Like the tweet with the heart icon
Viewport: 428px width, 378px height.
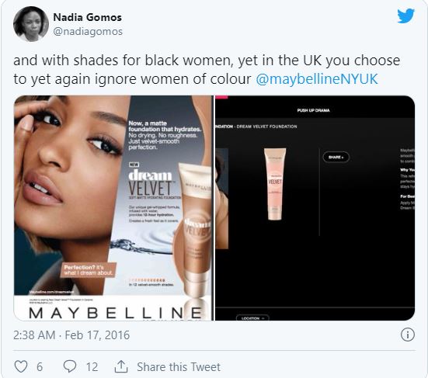click(x=21, y=366)
